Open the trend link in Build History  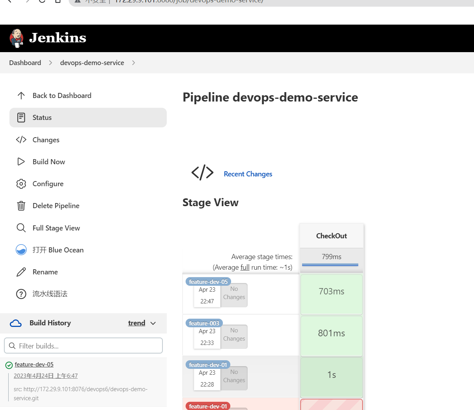coord(137,323)
